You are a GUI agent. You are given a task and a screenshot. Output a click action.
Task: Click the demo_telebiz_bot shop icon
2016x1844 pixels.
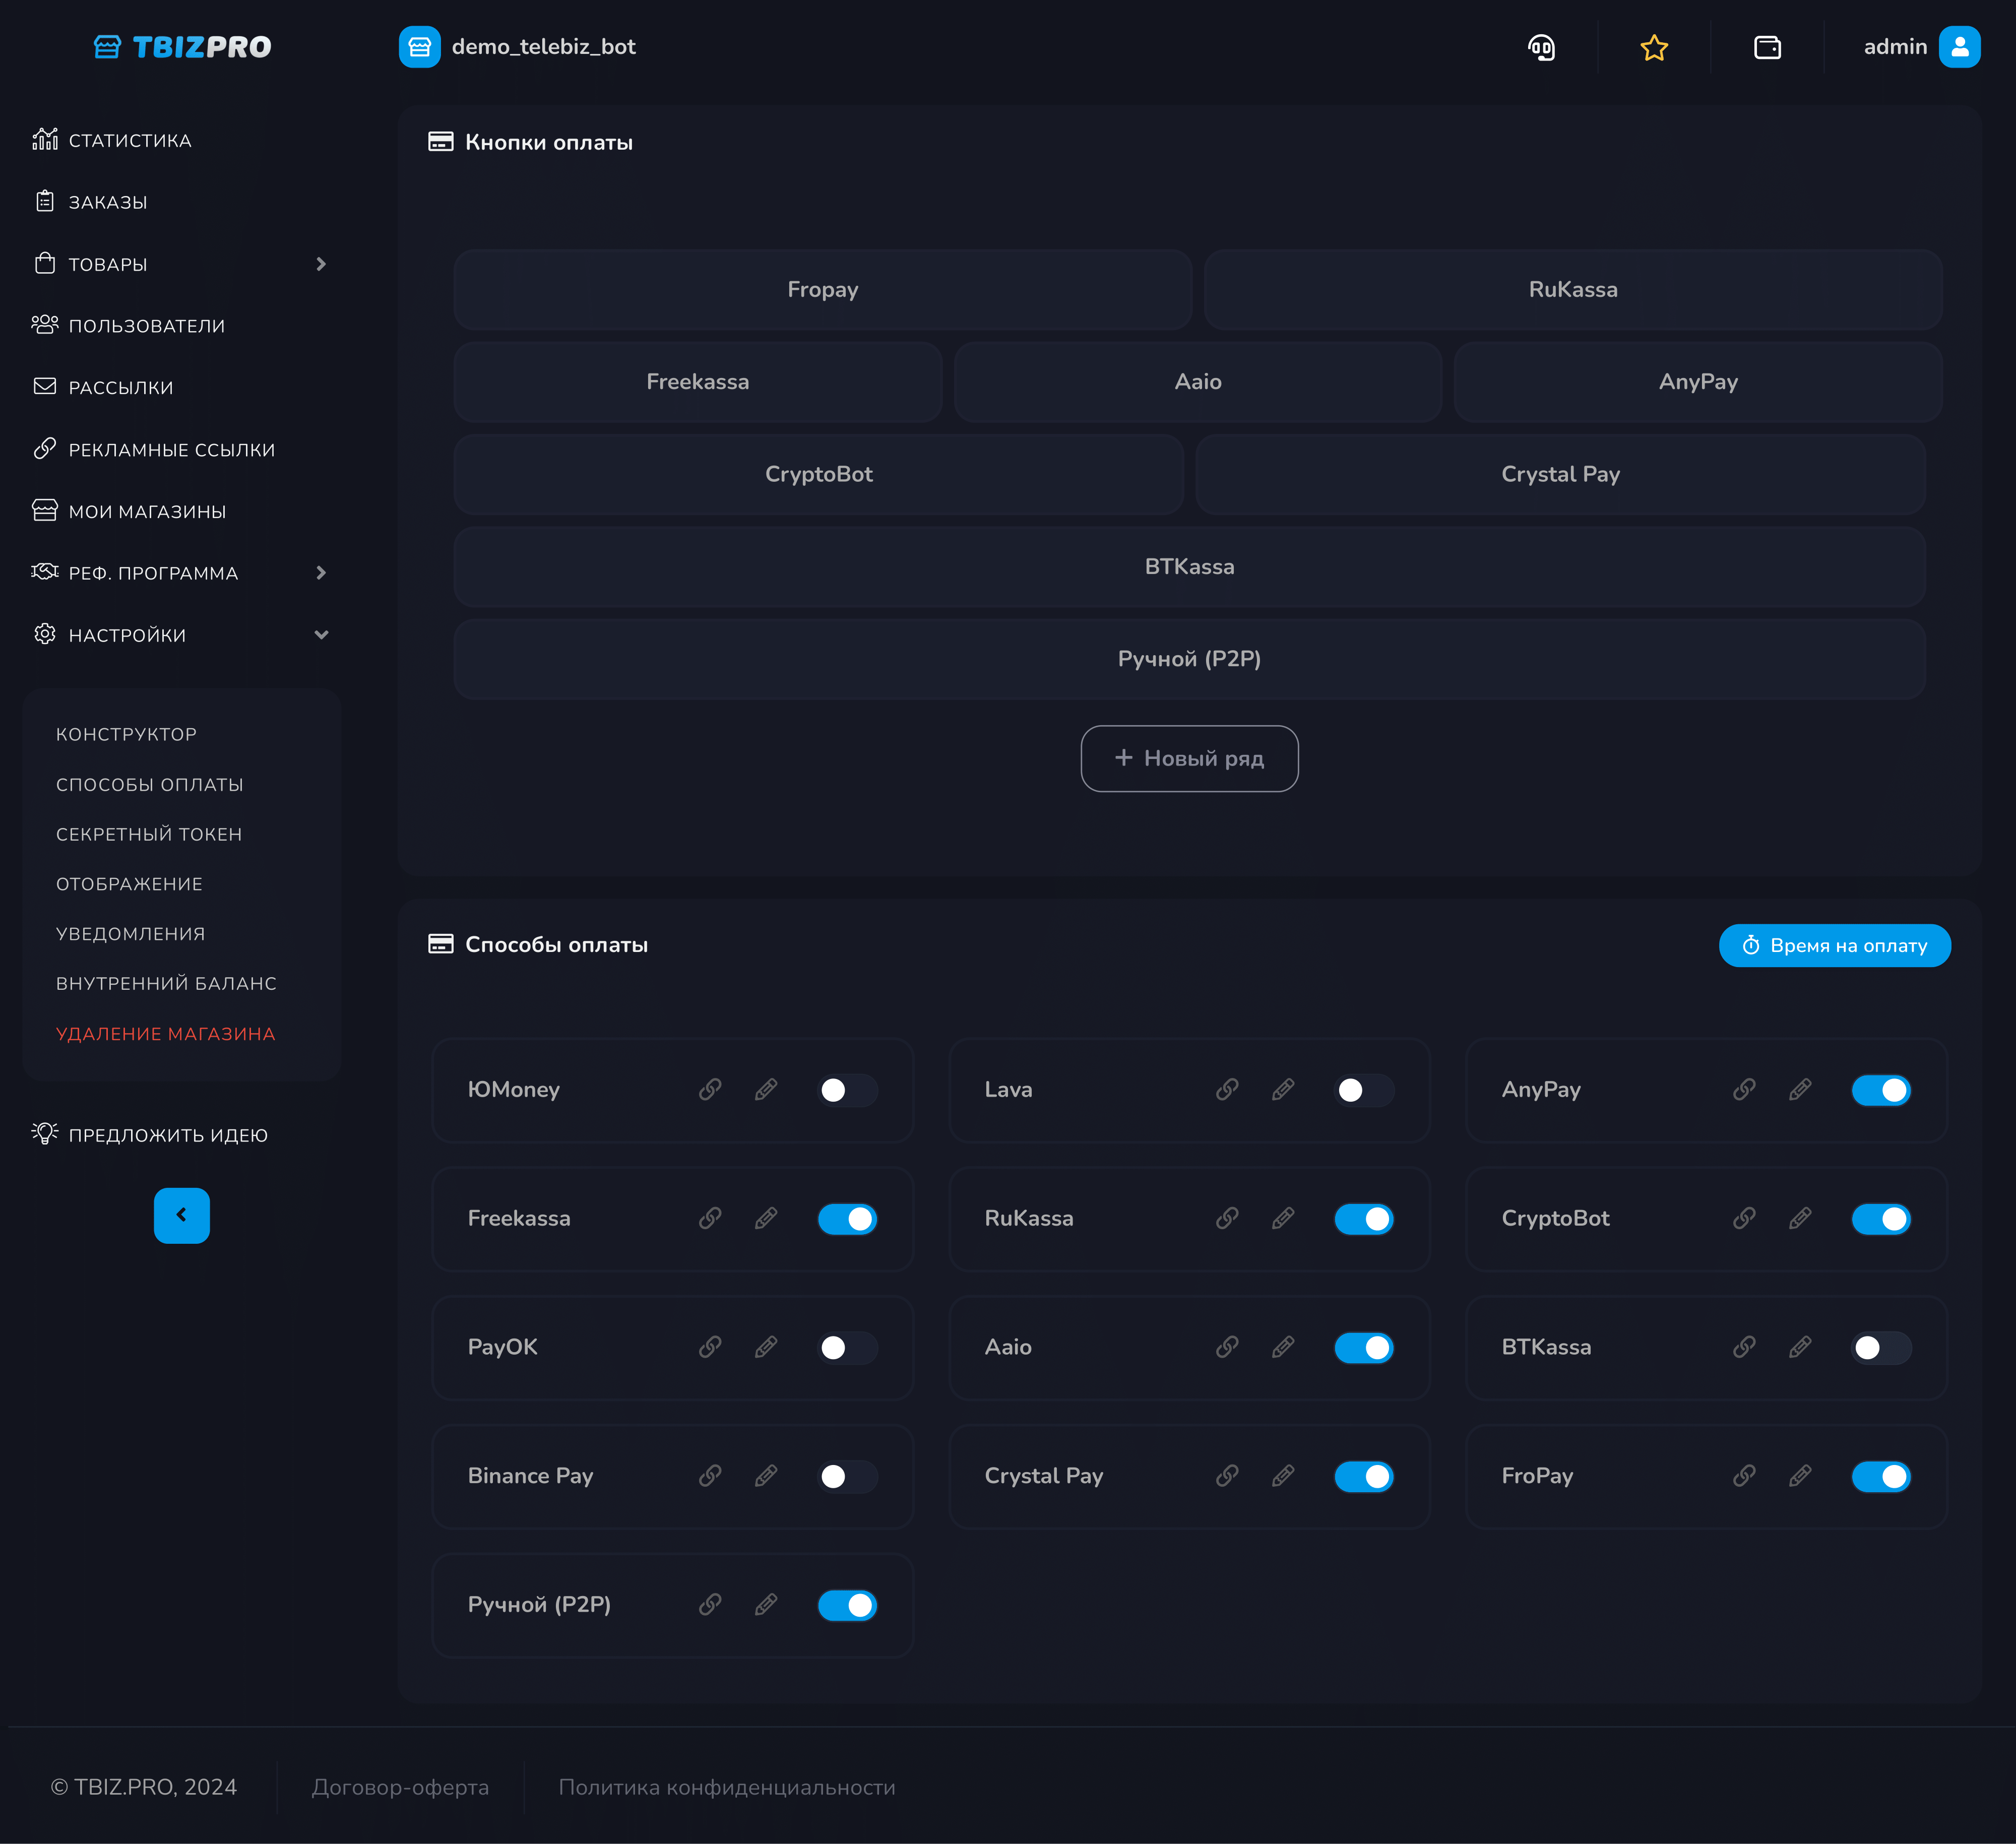(420, 47)
